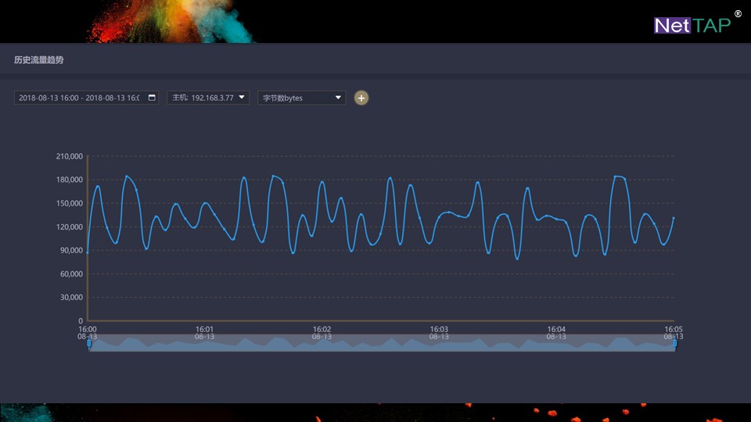
Task: Click the 210,000 y-axis label
Action: point(70,156)
